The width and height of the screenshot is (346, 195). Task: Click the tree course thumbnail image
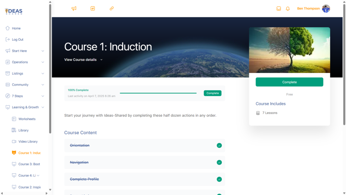pos(290,50)
